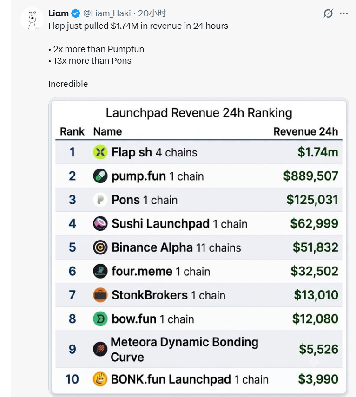Click 'pump.fun 1 chain' name

(x=158, y=176)
